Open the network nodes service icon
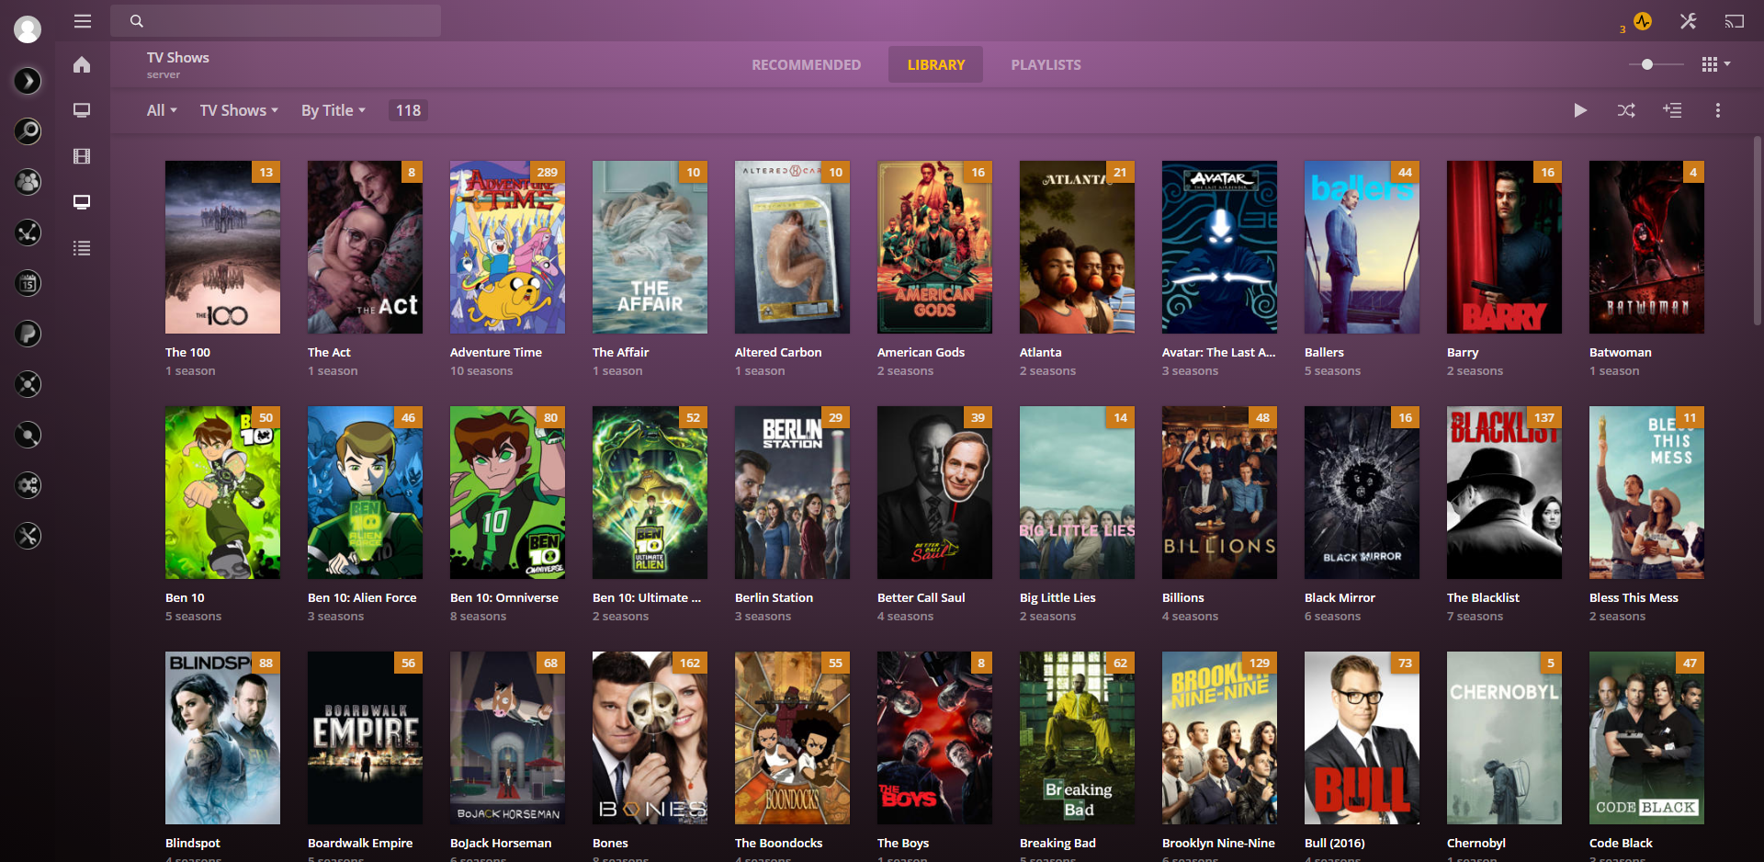Screen dimensions: 1764x862 28,233
